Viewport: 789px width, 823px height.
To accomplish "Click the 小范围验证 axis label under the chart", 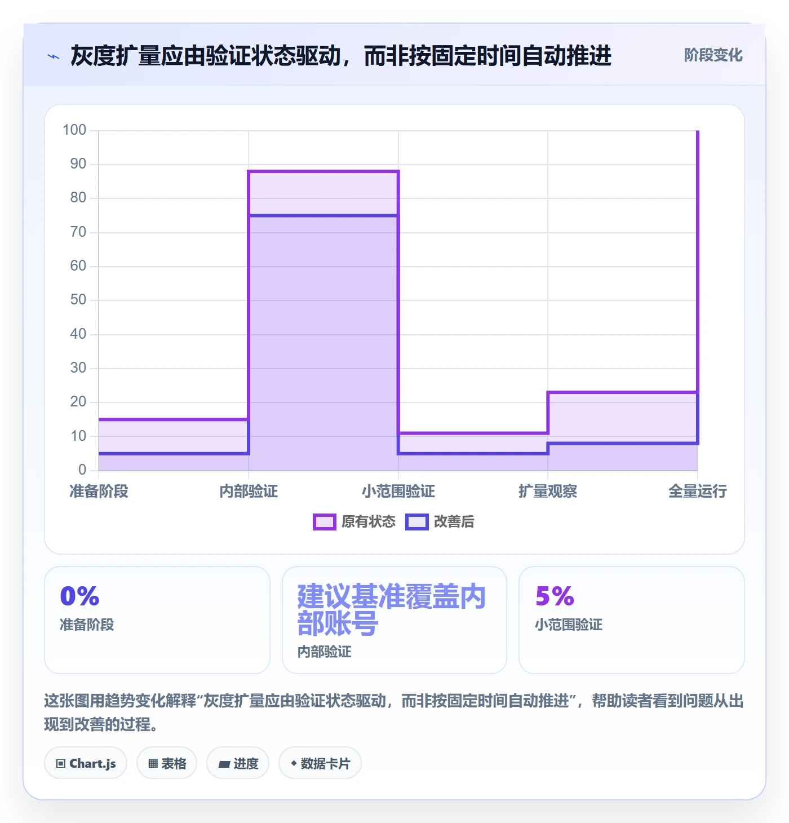I will click(x=398, y=492).
